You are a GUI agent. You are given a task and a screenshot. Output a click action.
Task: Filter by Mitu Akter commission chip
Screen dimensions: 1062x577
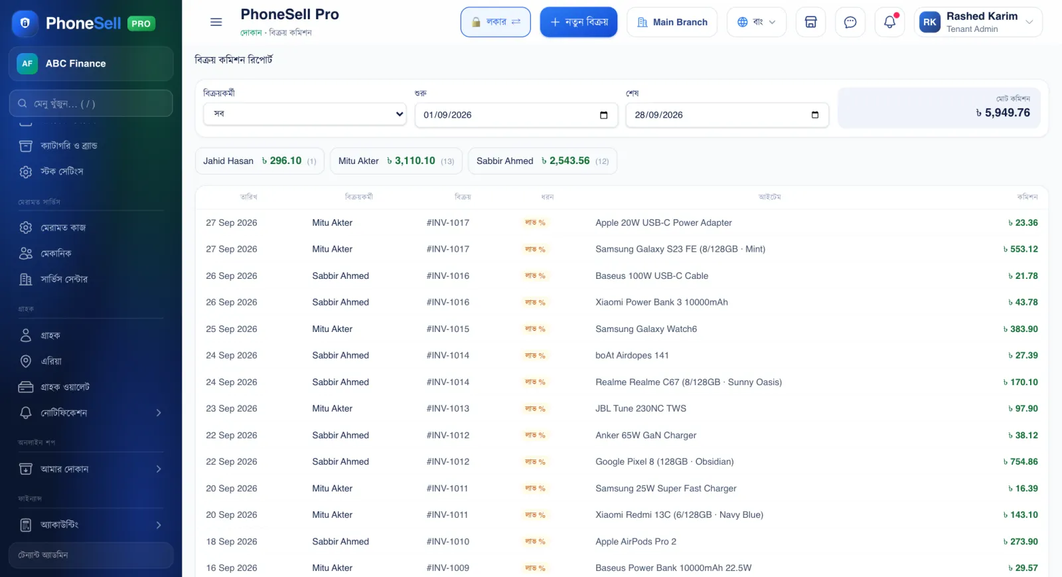pos(396,161)
